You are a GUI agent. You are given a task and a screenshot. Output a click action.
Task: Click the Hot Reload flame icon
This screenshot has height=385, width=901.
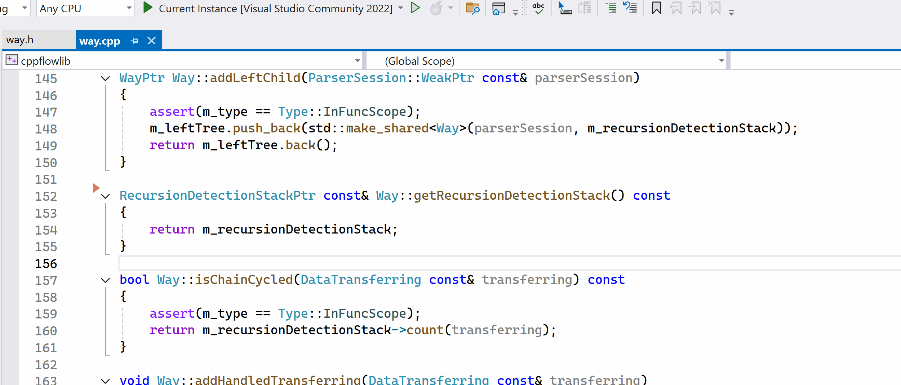point(436,8)
